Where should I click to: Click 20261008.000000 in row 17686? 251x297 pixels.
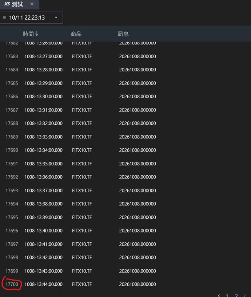[138, 97]
